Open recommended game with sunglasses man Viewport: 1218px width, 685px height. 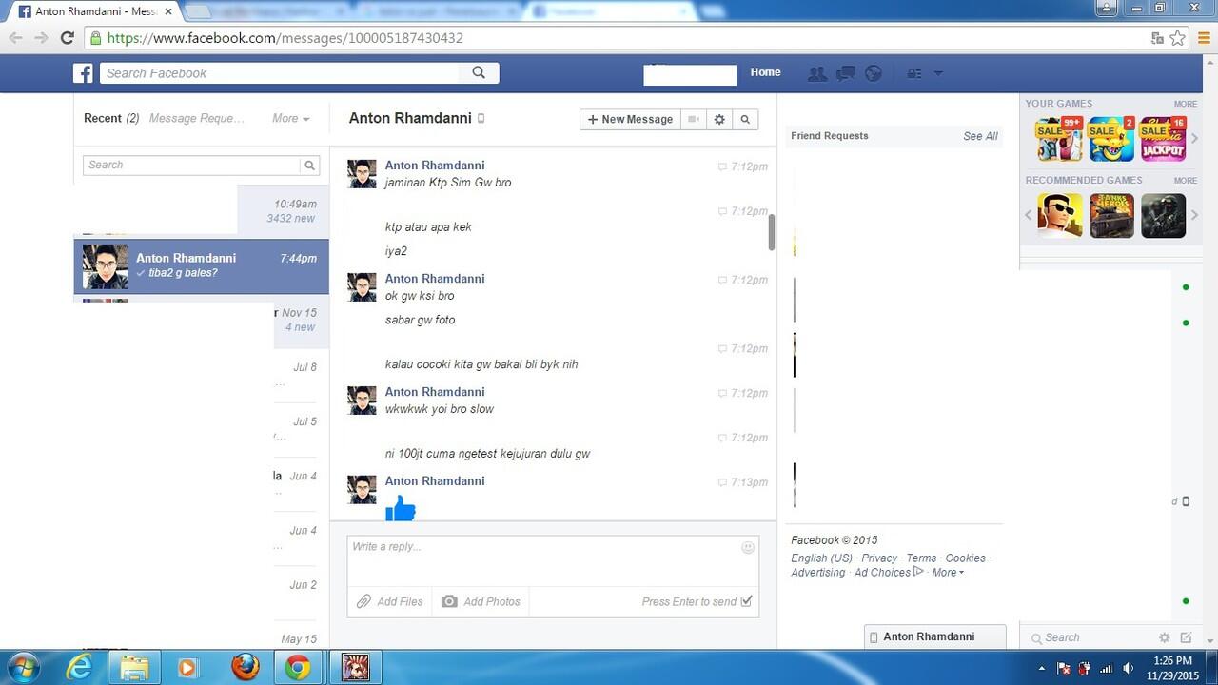click(1059, 216)
